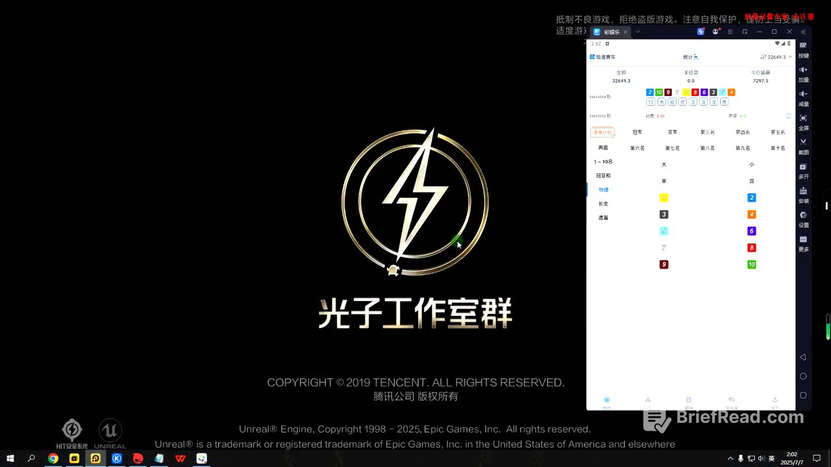Collapse the balance panel chevron next to 32649.3
Viewport: 831px width, 467px height.
[790, 57]
